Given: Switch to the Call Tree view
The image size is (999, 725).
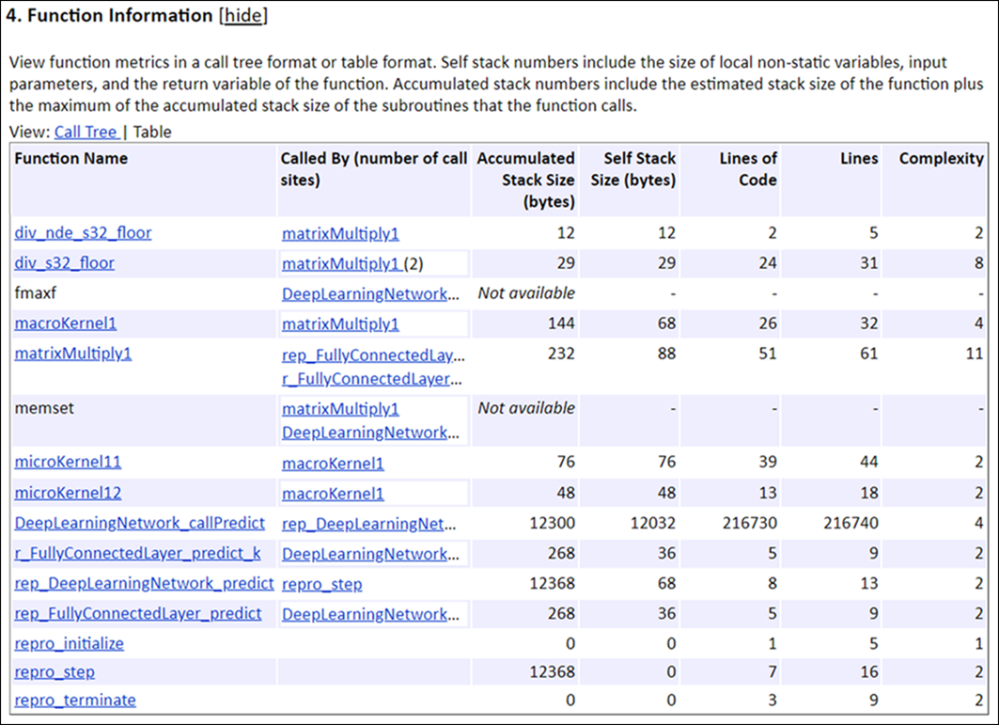Looking at the screenshot, I should (x=86, y=132).
